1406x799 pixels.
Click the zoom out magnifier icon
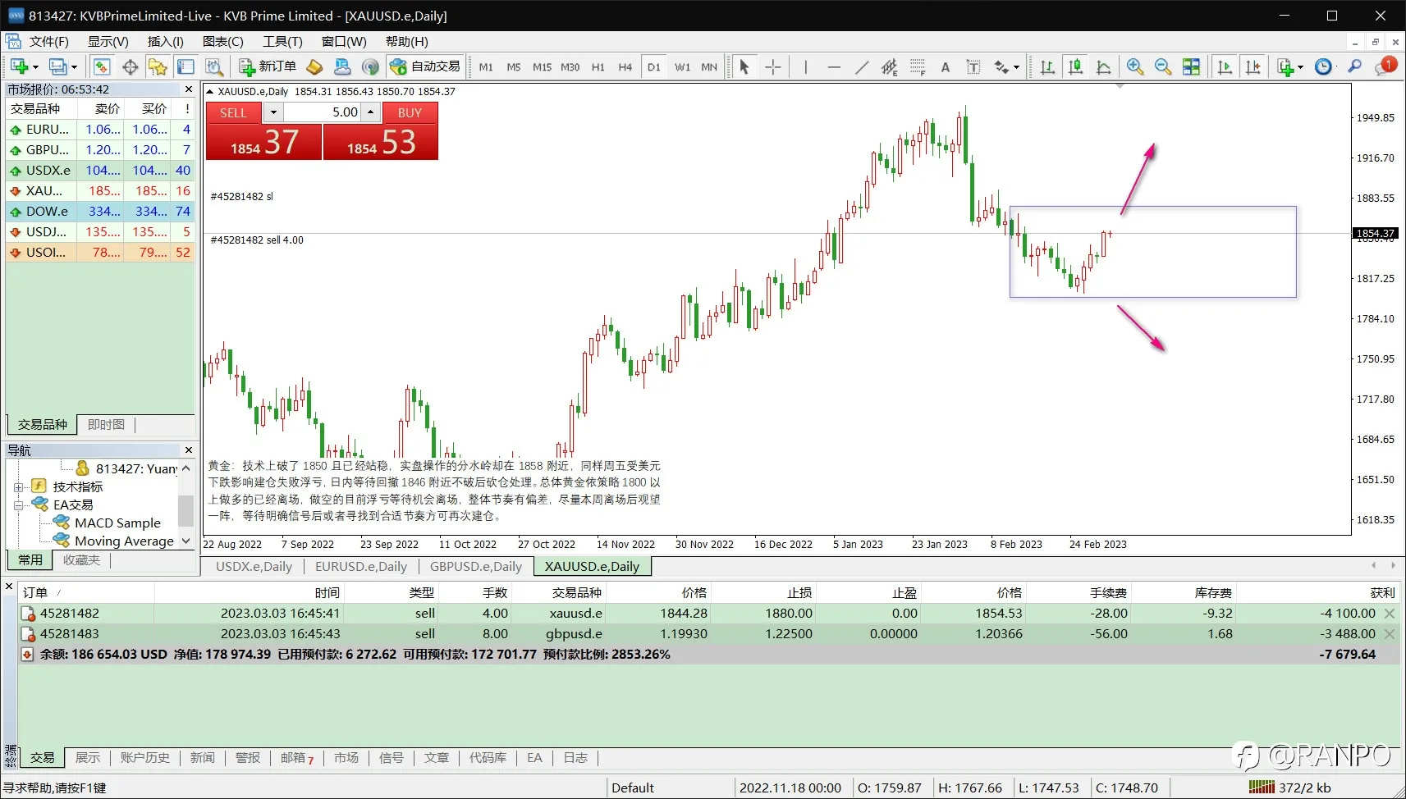click(x=1163, y=67)
